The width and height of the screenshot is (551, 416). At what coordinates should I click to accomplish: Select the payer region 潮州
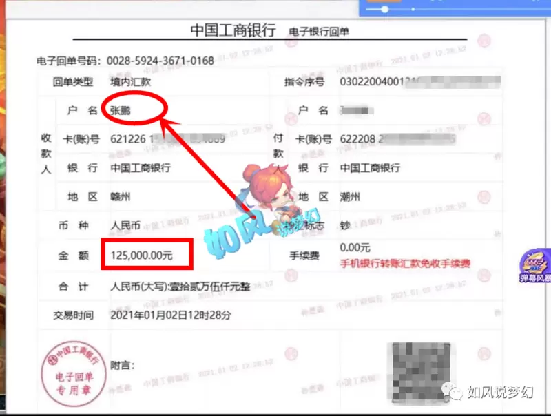click(350, 197)
